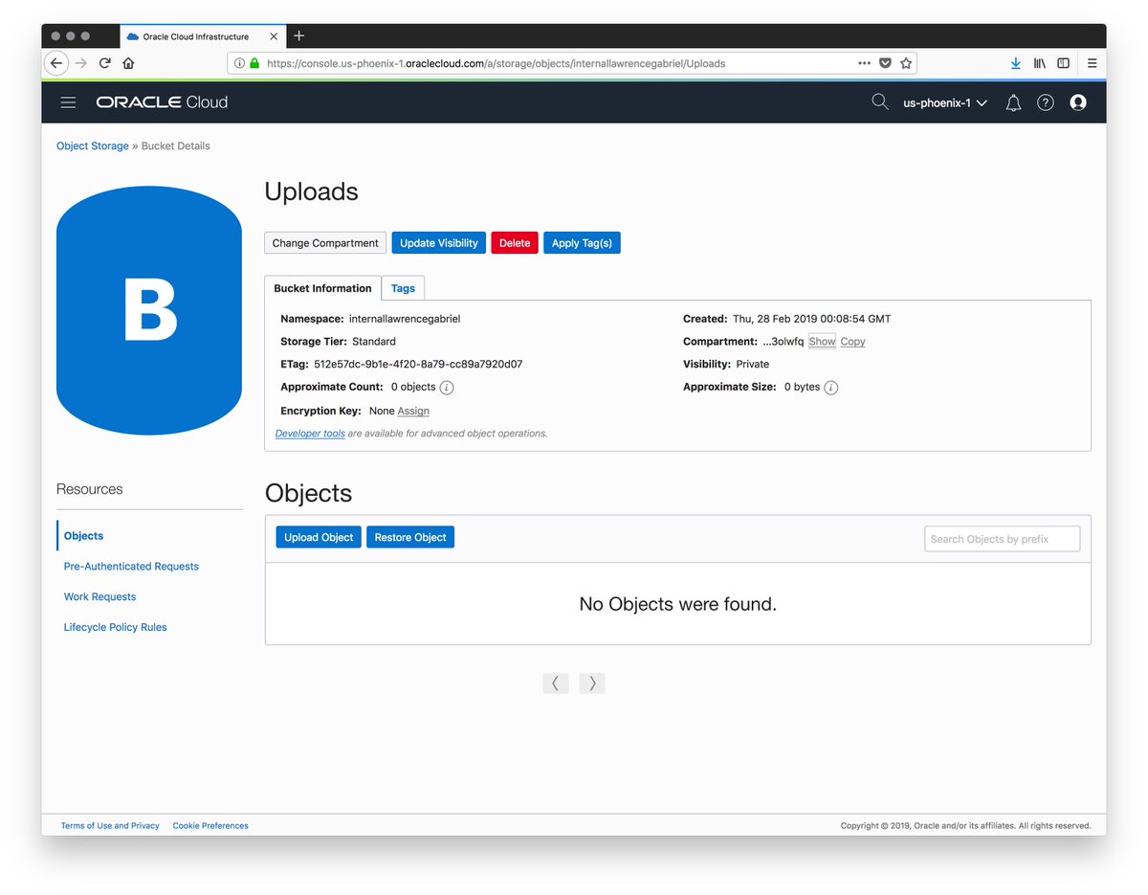Click Apply Tag(s) button
Viewport: 1148px width, 895px height.
[582, 243]
